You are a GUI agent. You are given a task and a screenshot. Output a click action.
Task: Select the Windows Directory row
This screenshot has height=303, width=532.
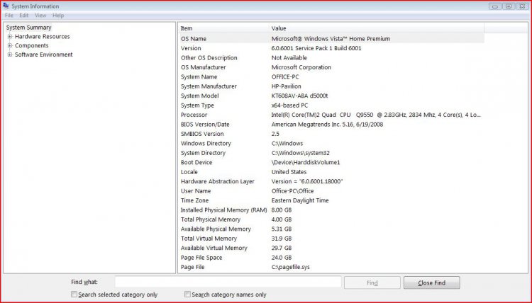click(x=331, y=143)
